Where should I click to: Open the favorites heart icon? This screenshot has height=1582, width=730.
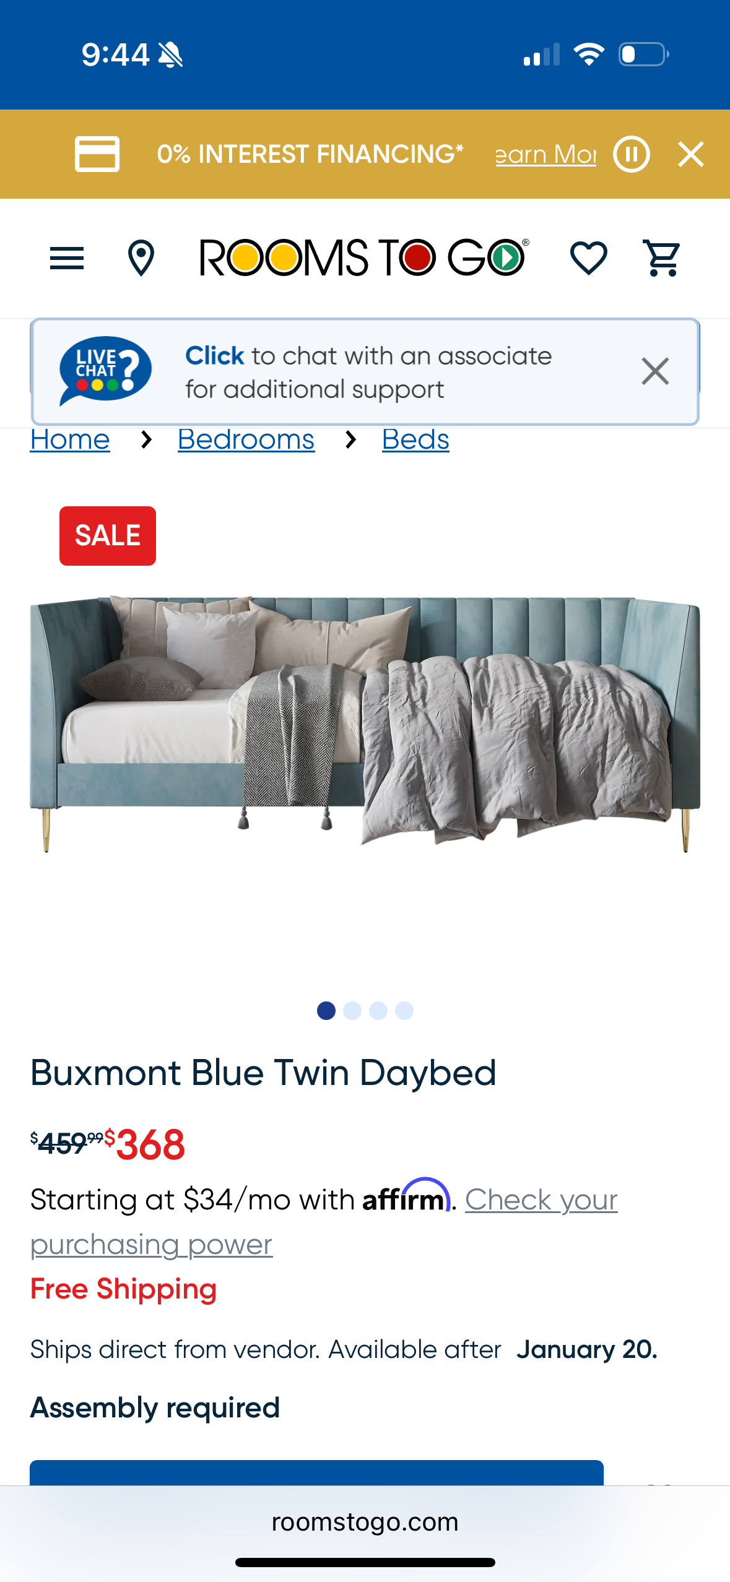point(588,258)
